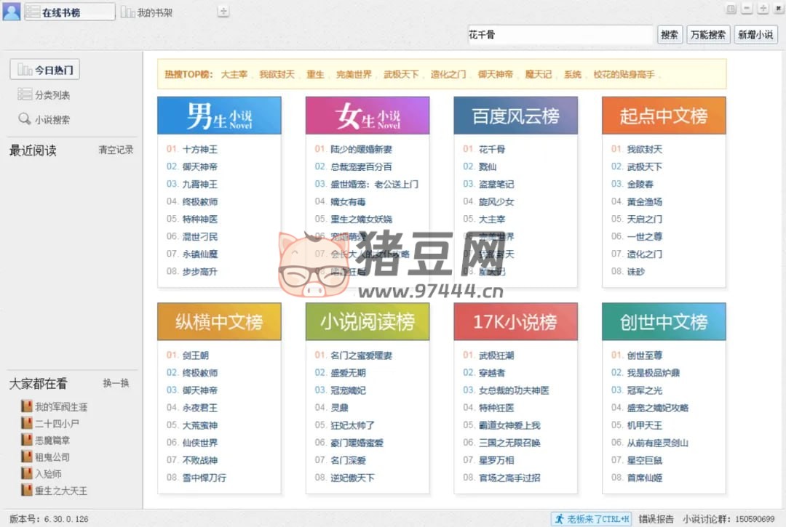Select 今日热门 in the sidebar
The image size is (786, 527).
(45, 70)
